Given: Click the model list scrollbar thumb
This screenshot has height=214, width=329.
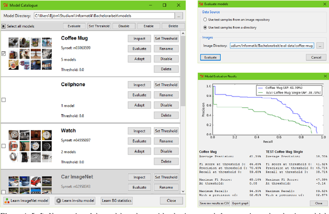Looking at the screenshot, I should click(183, 71).
